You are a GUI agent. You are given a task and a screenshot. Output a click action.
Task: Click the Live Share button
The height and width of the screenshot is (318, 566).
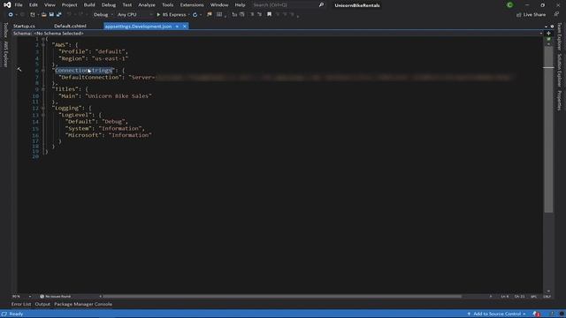point(531,15)
